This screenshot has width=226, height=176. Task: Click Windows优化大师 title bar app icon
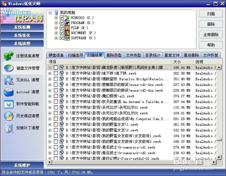click(4, 3)
